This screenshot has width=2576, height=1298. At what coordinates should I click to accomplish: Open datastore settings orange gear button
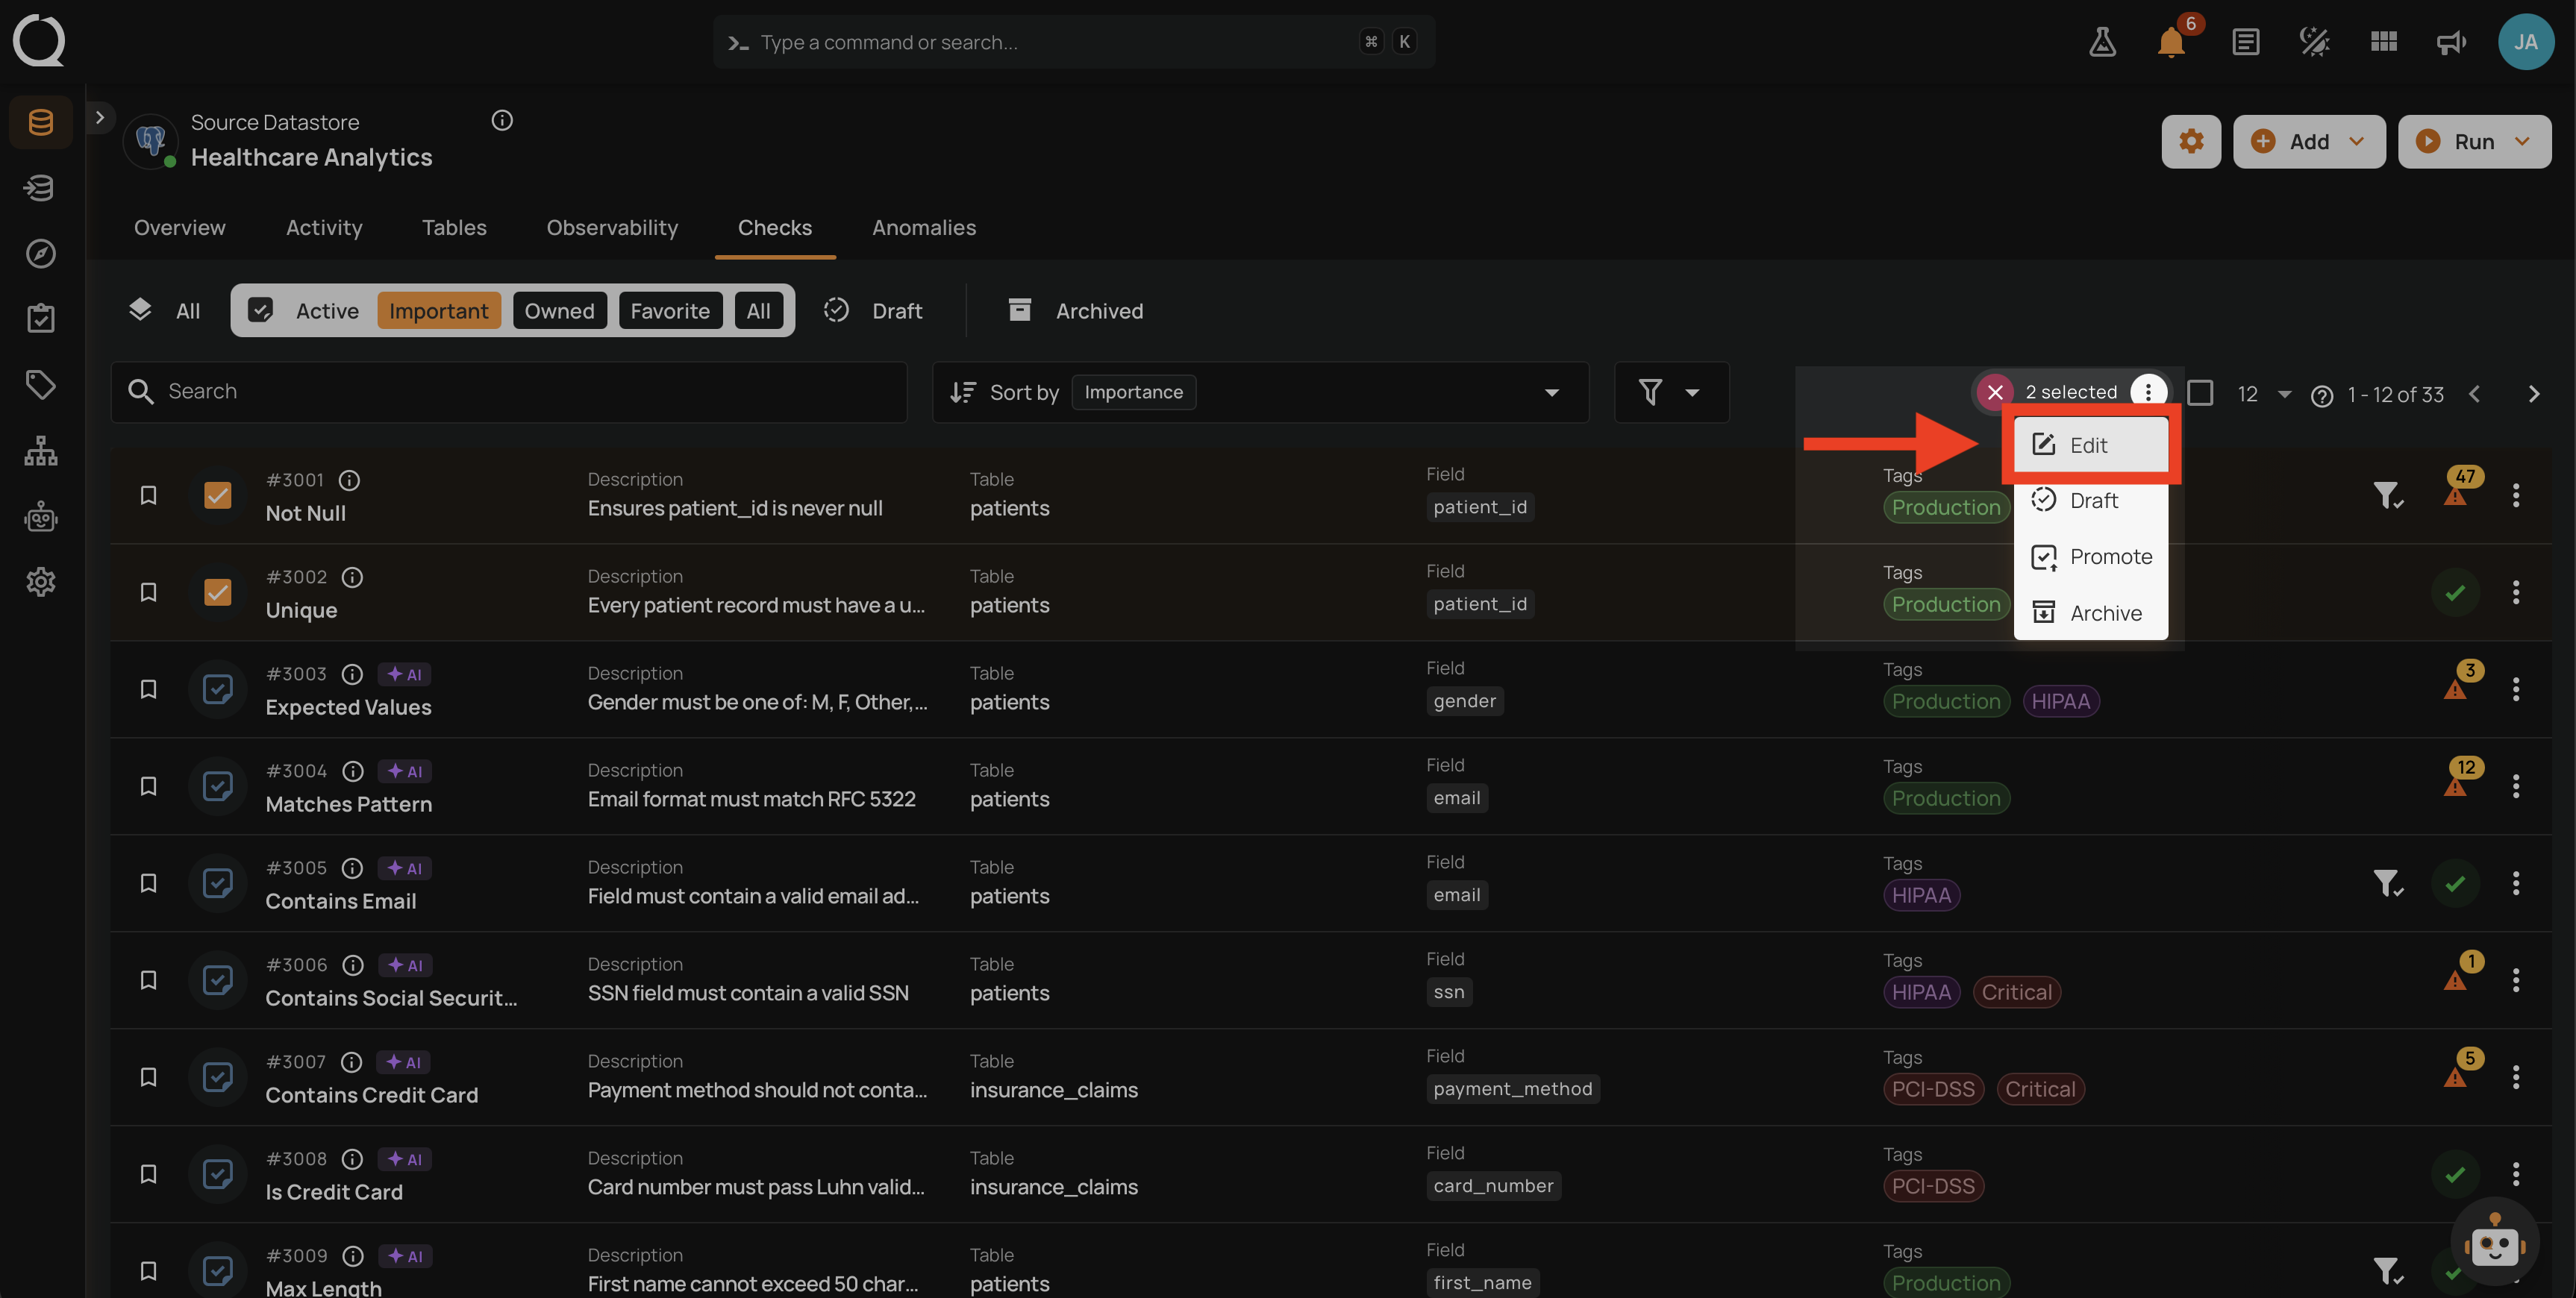[2191, 141]
